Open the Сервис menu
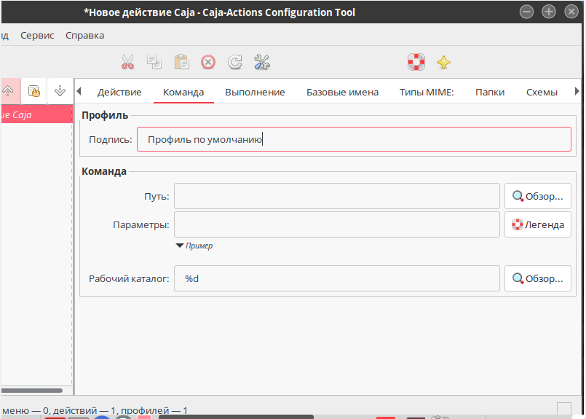 [37, 36]
